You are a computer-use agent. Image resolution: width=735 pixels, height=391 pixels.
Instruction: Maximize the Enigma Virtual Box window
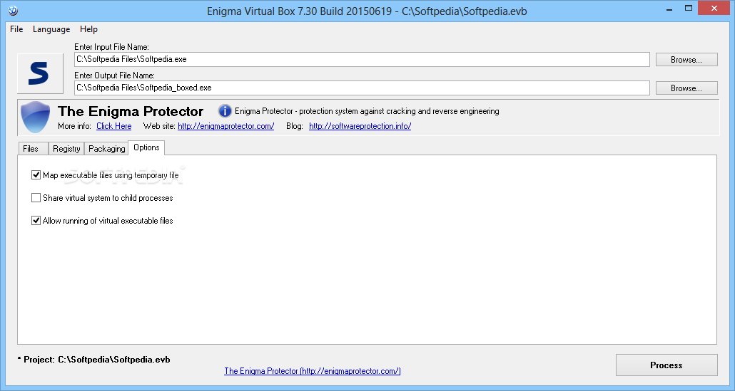(x=688, y=8)
